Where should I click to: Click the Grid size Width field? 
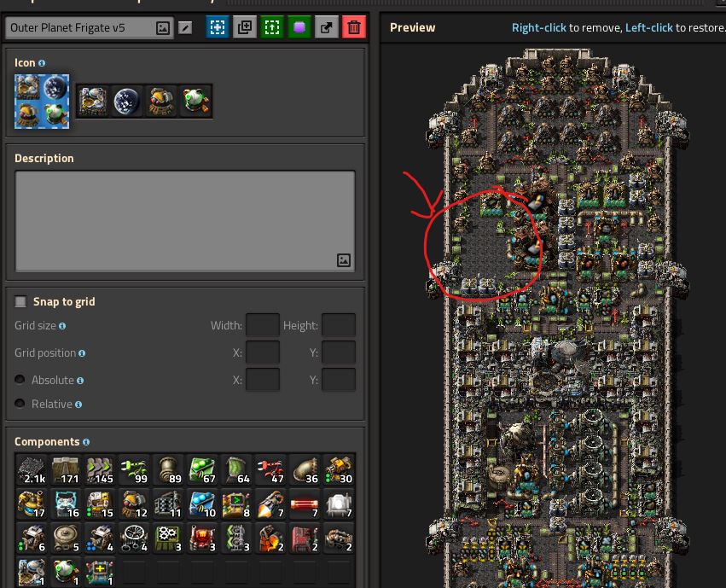coord(263,325)
